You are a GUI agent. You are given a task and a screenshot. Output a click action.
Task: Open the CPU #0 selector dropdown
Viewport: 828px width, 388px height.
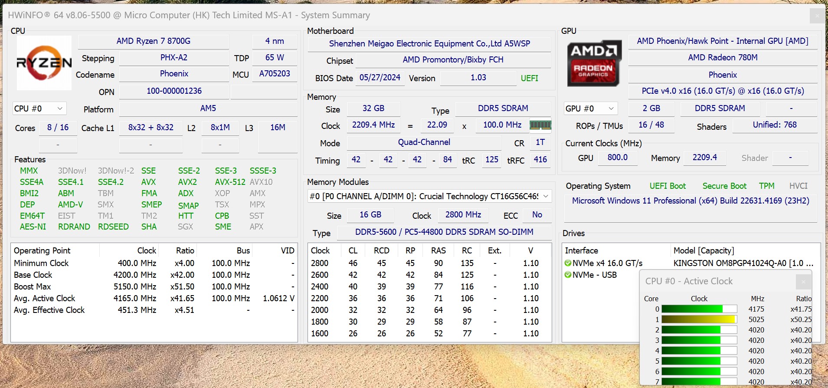click(39, 109)
